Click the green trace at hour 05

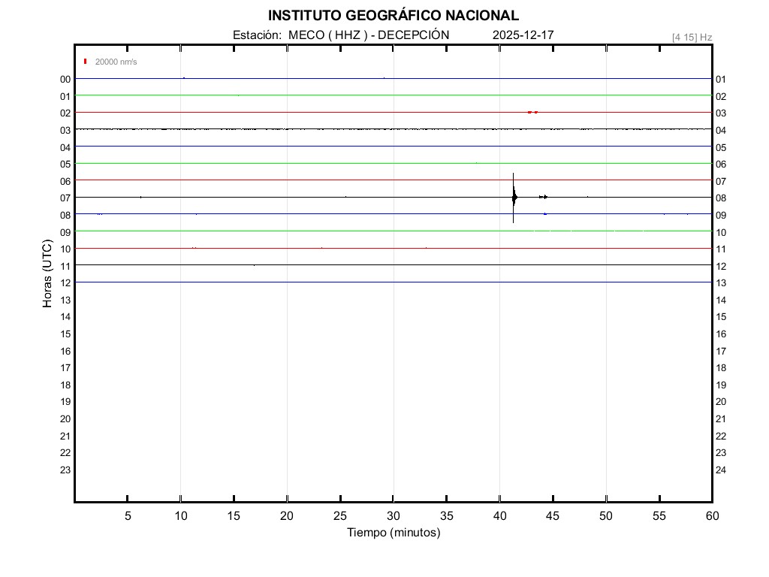[300, 163]
